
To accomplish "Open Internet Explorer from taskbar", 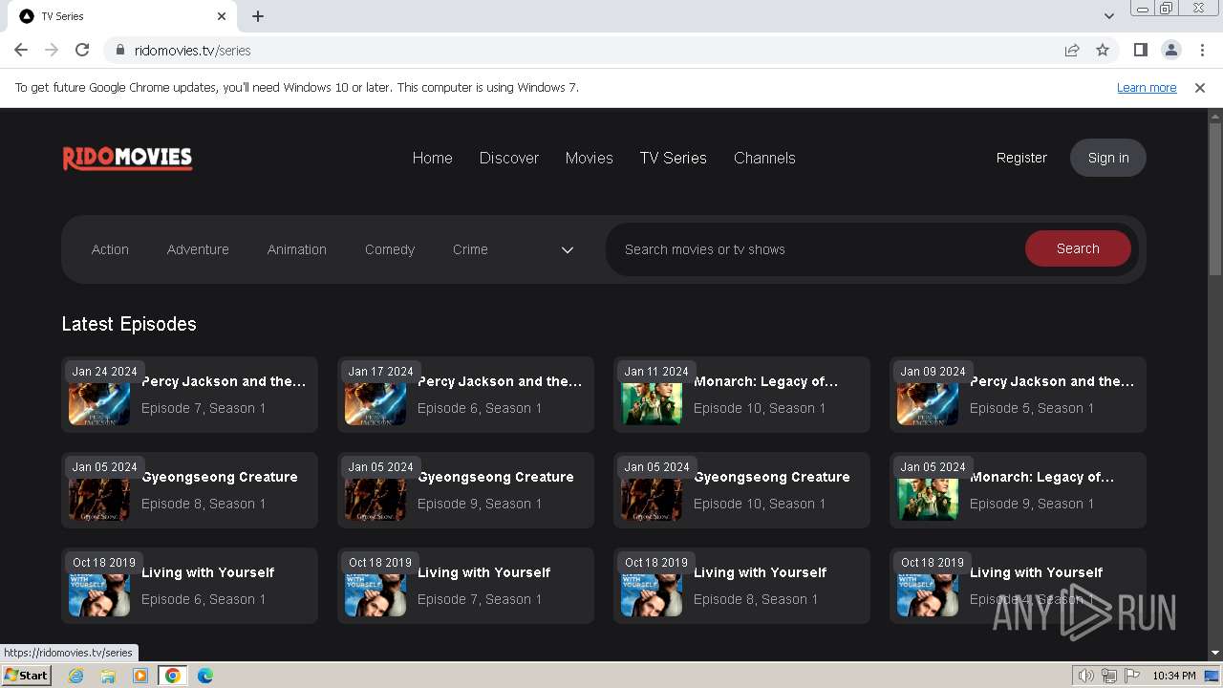I will click(x=75, y=676).
